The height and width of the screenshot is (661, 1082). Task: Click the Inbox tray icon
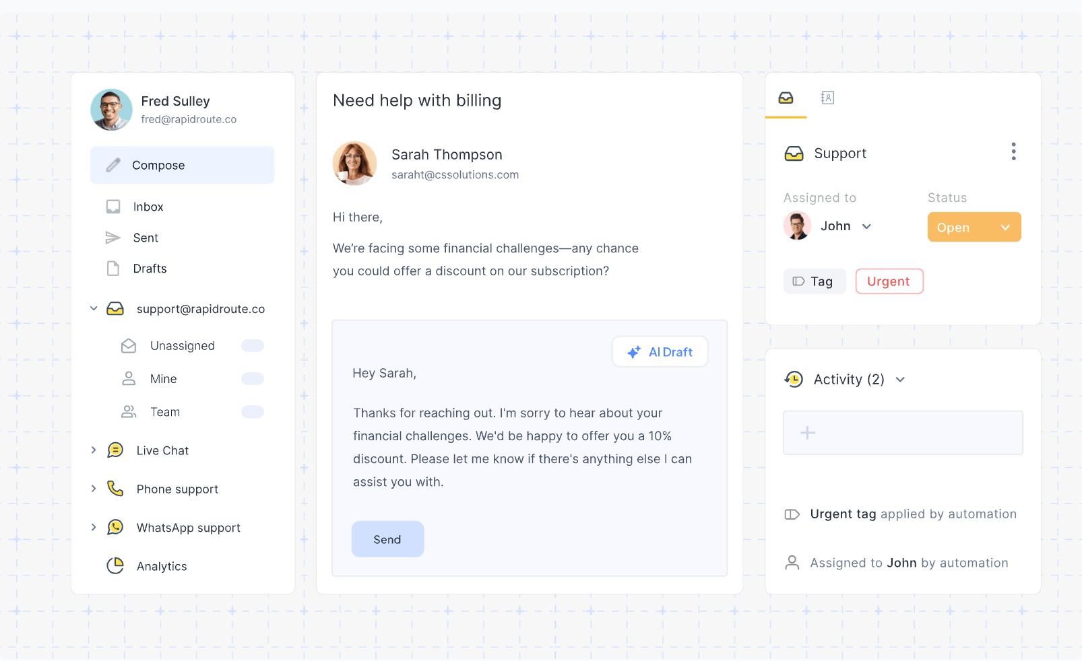tap(113, 207)
